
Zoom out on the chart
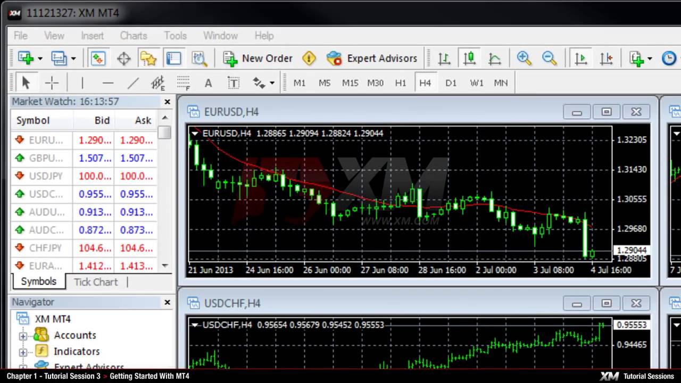[x=549, y=58]
